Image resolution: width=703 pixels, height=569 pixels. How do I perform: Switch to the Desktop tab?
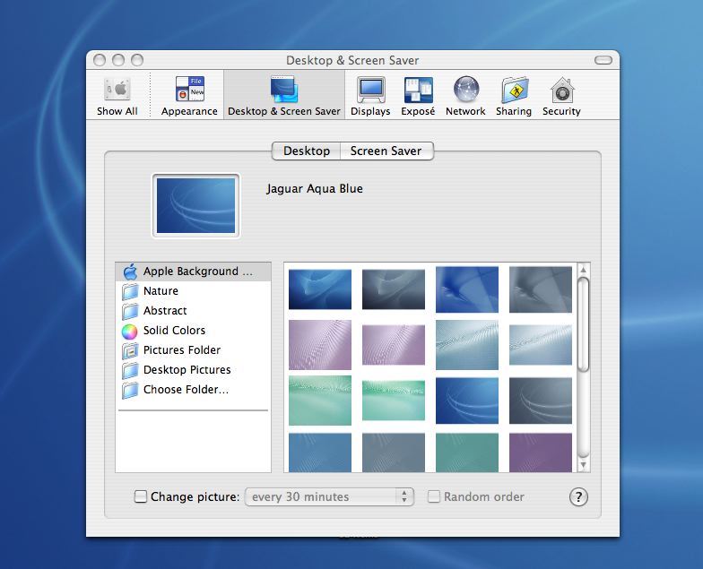coord(307,151)
